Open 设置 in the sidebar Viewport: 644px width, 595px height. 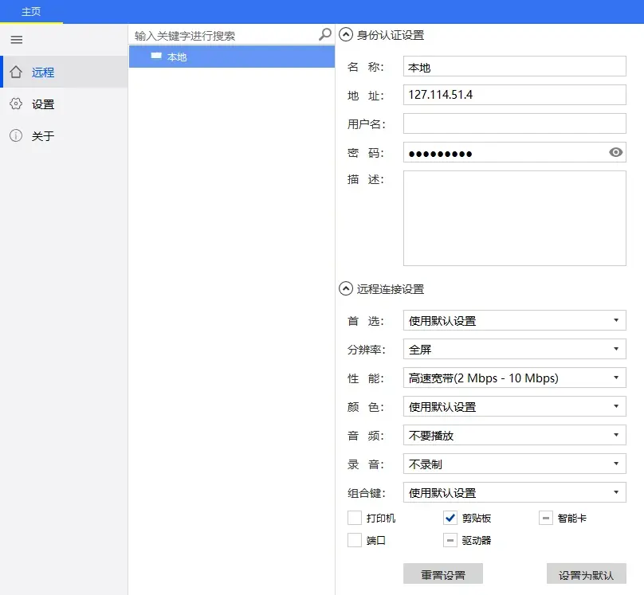[64, 104]
